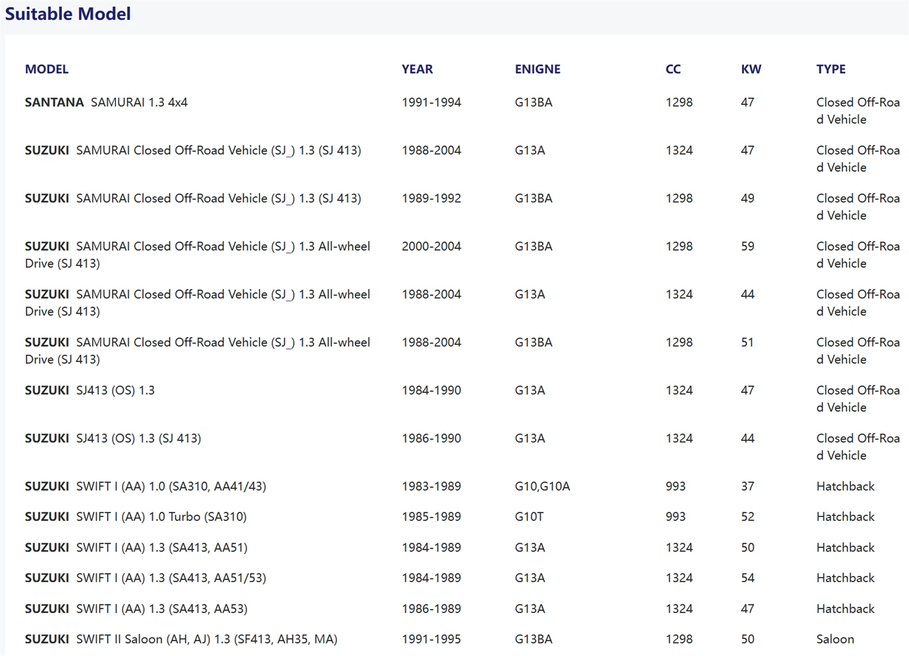
Task: Select 'SANTANA SAMURAI 1.3 4x4' model row
Action: pos(106,102)
